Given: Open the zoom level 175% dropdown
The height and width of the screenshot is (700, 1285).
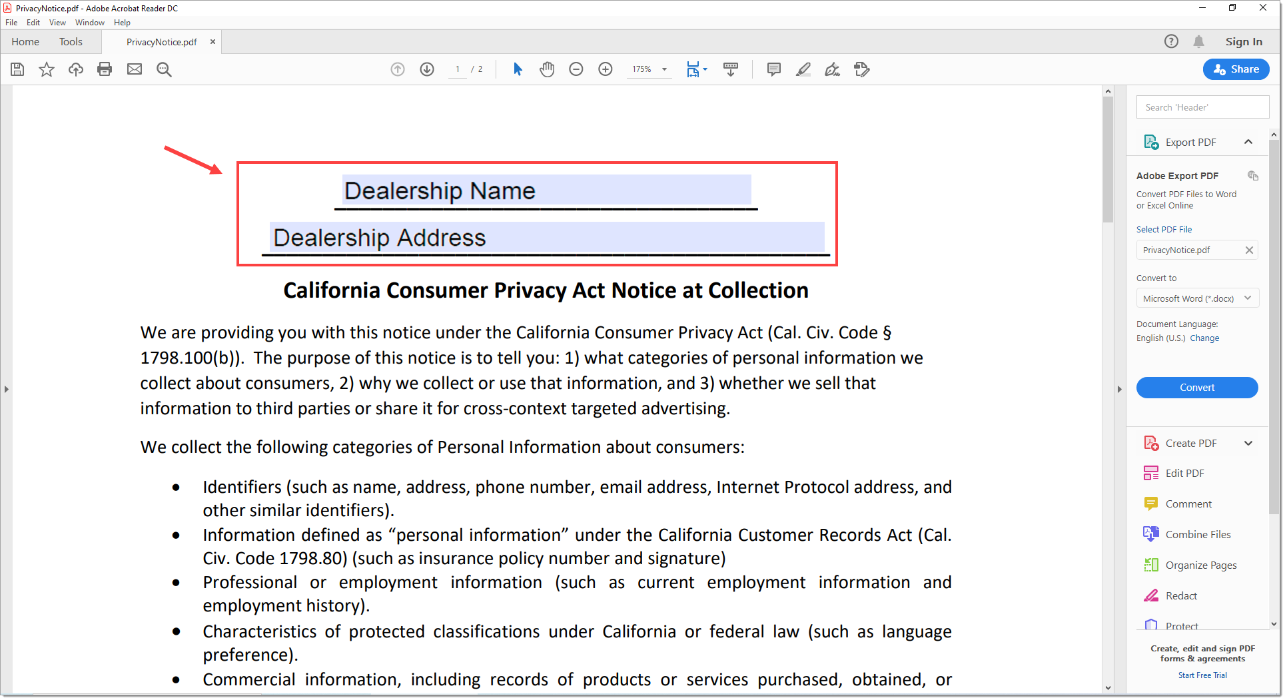Looking at the screenshot, I should (649, 69).
